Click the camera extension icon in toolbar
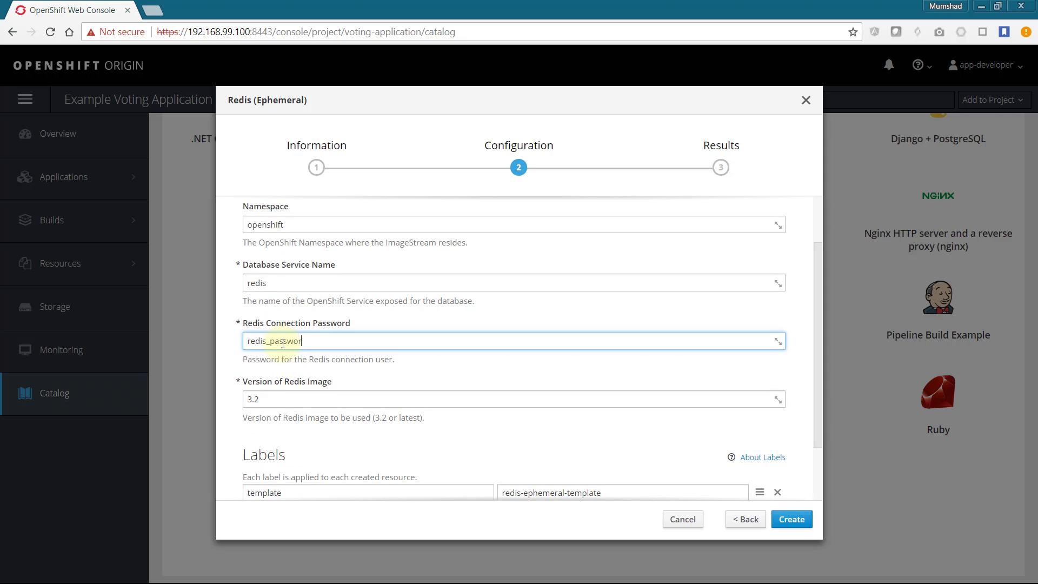1038x584 pixels. coord(939,32)
